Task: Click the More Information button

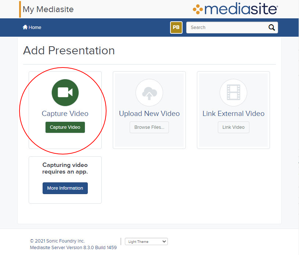Action: (65, 188)
